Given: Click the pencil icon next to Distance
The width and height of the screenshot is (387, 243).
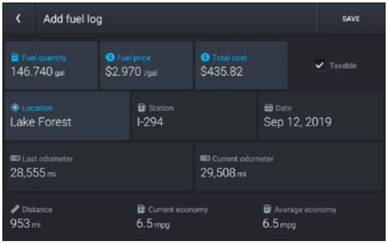Looking at the screenshot, I should coord(15,209).
